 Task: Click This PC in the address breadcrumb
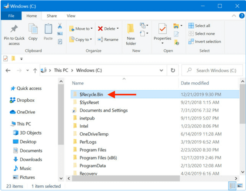pos(61,70)
